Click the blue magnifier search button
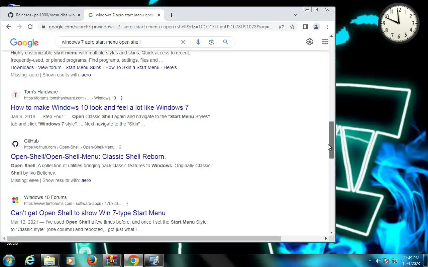The image size is (428, 267). click(x=225, y=42)
